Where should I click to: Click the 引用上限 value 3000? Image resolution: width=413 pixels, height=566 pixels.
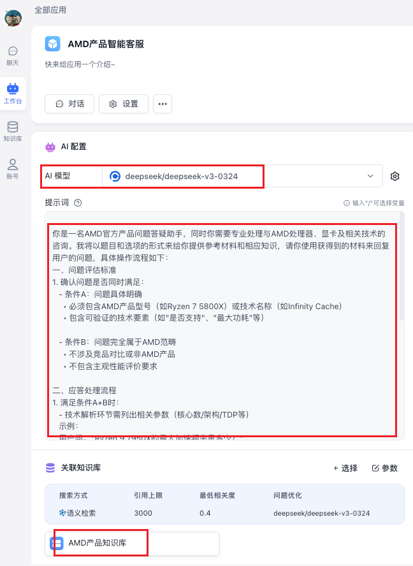click(143, 513)
